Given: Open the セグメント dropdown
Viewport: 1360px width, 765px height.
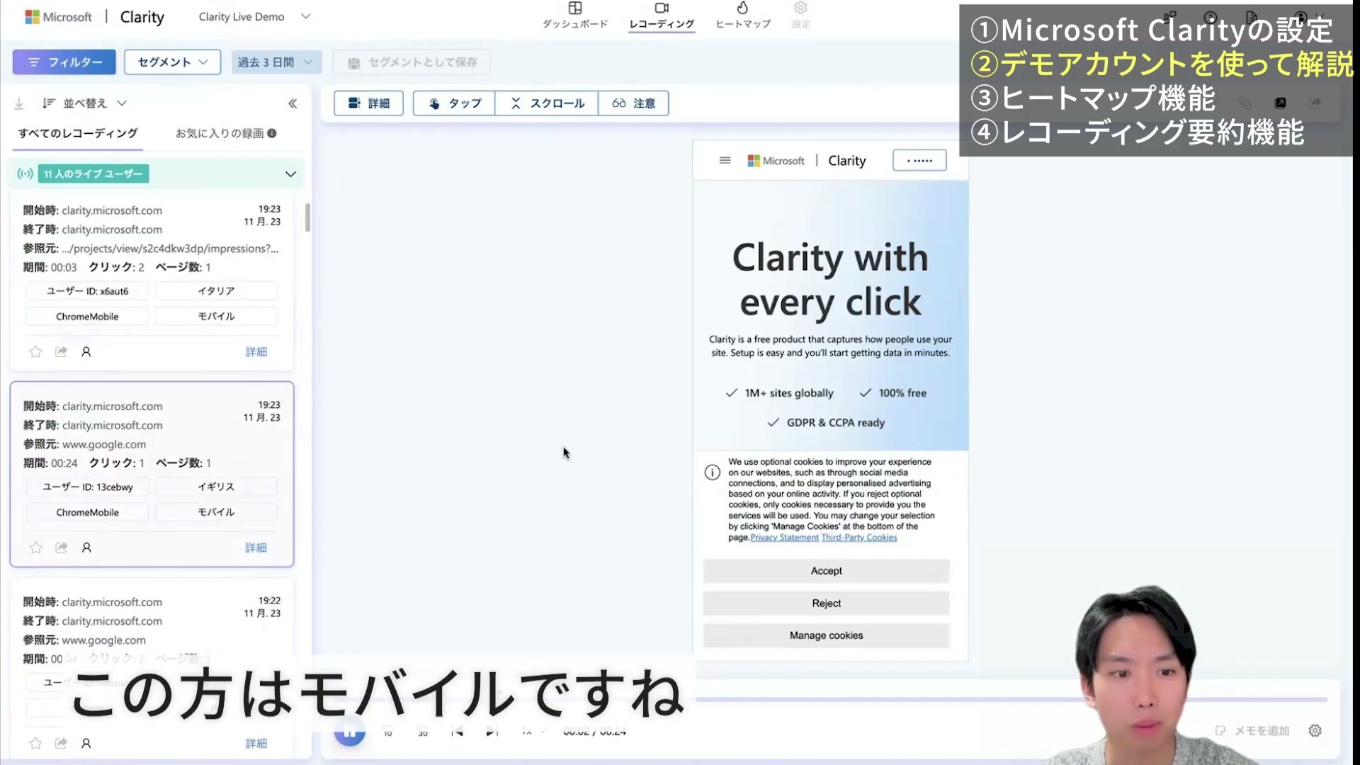Looking at the screenshot, I should 172,62.
